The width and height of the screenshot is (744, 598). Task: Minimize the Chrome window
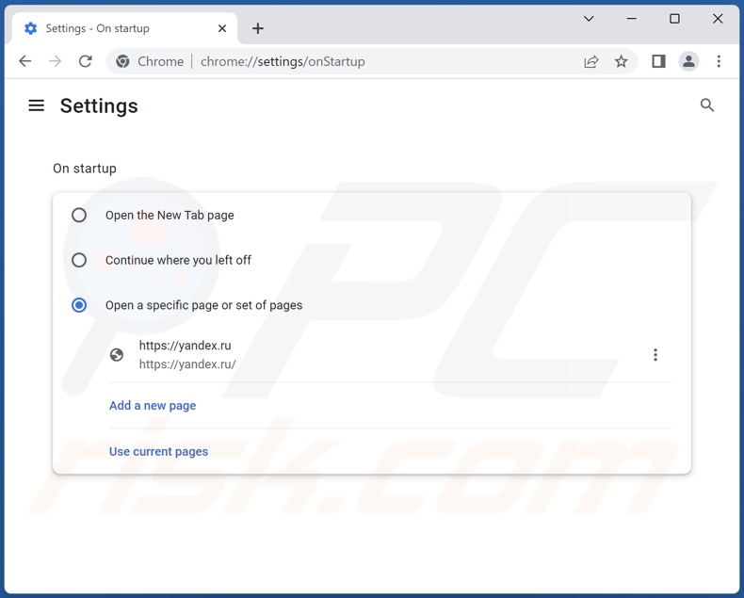[x=632, y=19]
